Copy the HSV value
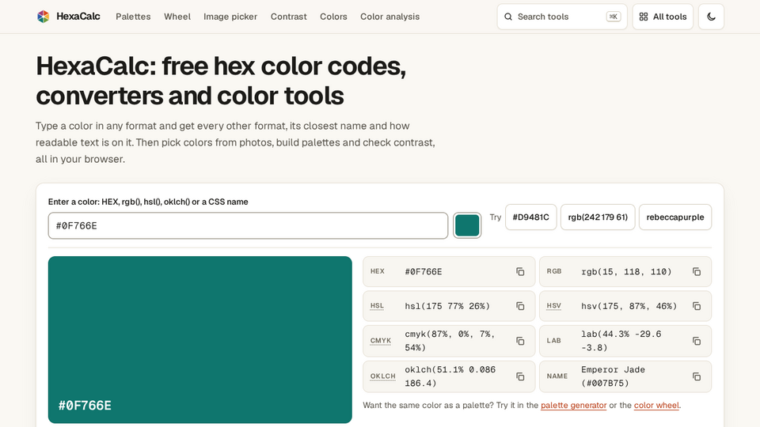Image resolution: width=760 pixels, height=427 pixels. click(697, 306)
